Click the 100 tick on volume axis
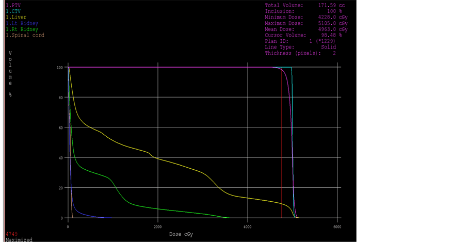Viewport: 466px width, 242px height. pyautogui.click(x=60, y=68)
